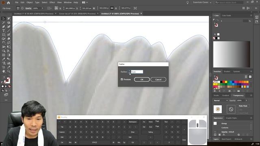
Task: Click Add New Effect fx icon
Action: coord(224,135)
